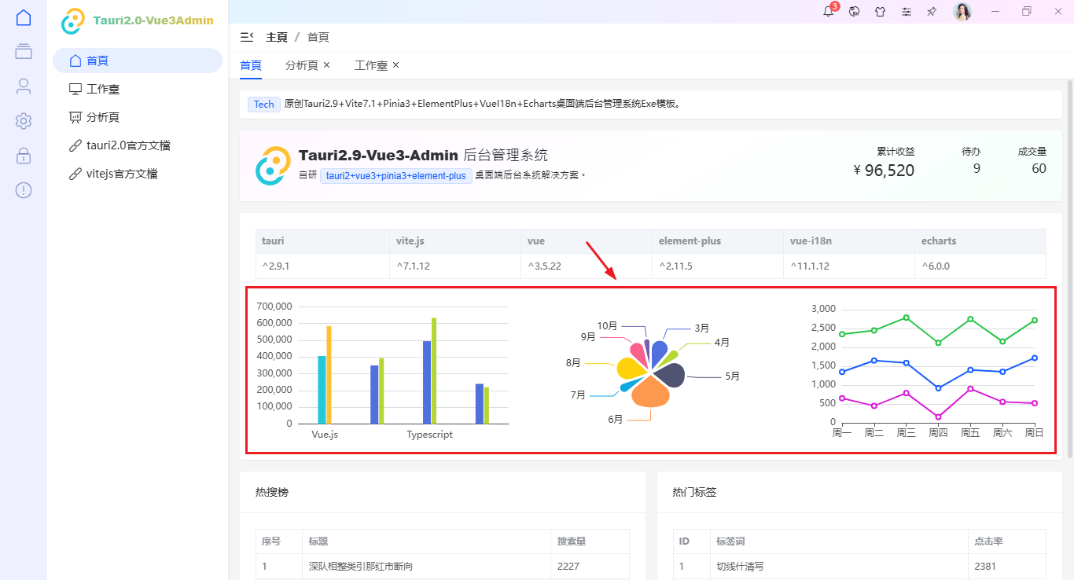The width and height of the screenshot is (1074, 580).
Task: Select the exclamation circle icon in left rail
Action: [24, 189]
